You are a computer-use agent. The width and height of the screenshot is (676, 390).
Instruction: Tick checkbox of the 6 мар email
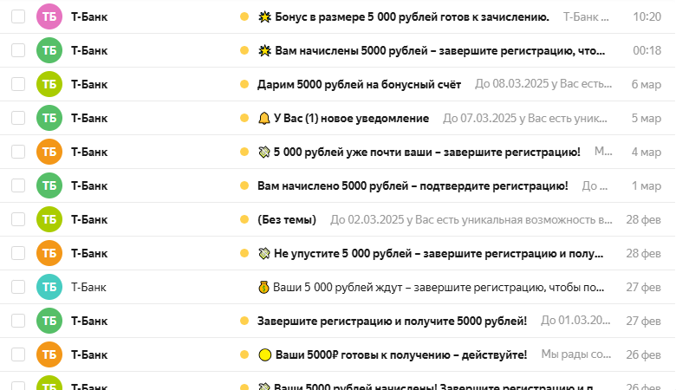[x=18, y=84]
